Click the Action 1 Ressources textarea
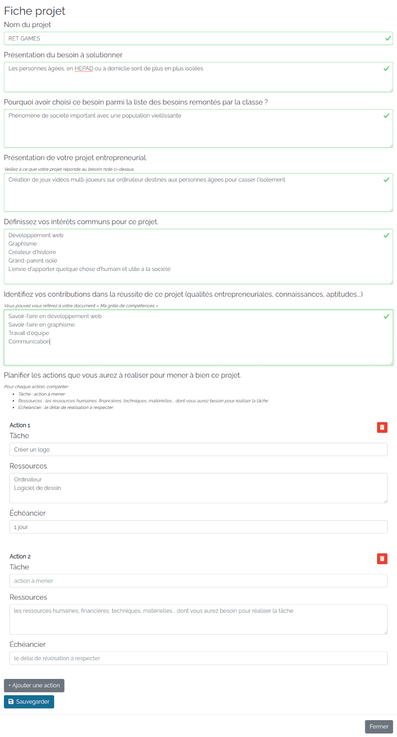Viewport: 397px width, 737px height. click(x=198, y=489)
